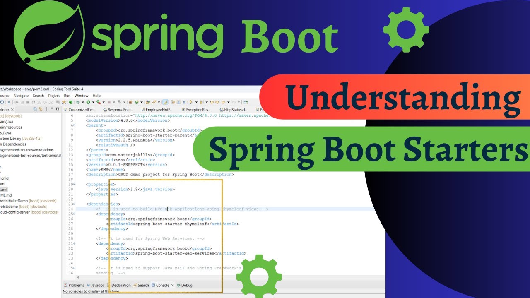
Task: Click the New Java Package toolbar icon
Action: point(130,102)
